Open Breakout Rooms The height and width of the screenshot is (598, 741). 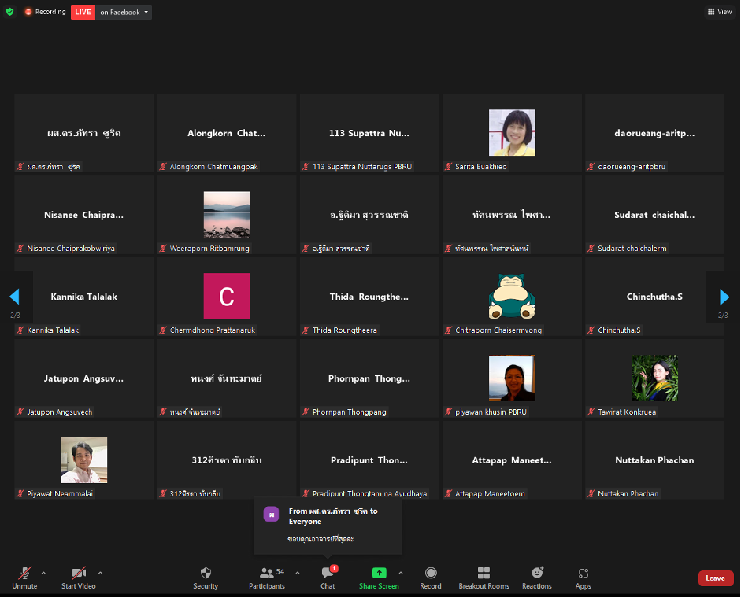[x=484, y=577]
